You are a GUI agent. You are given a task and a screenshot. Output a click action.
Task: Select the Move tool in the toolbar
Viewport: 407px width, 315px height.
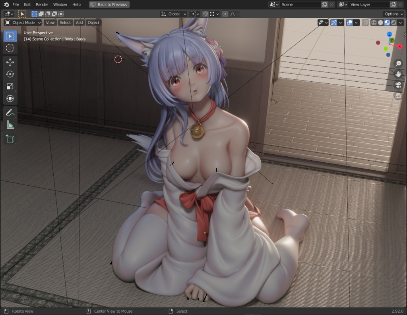(10, 61)
